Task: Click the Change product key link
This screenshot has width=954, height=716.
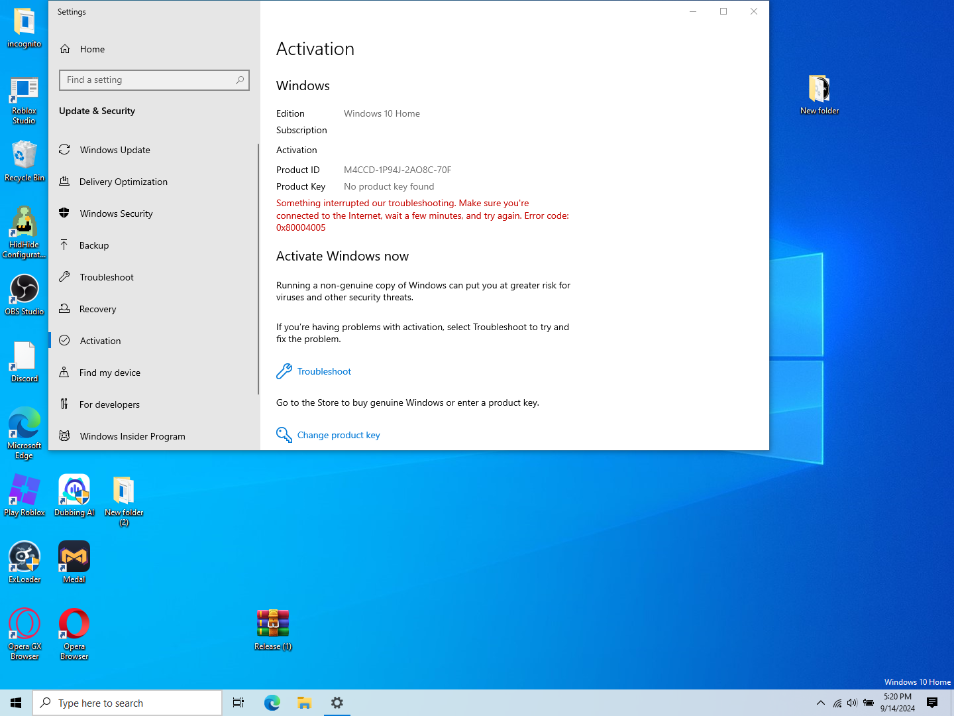Action: point(338,435)
